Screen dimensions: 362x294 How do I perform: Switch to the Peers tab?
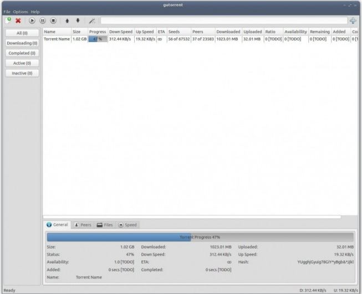82,225
